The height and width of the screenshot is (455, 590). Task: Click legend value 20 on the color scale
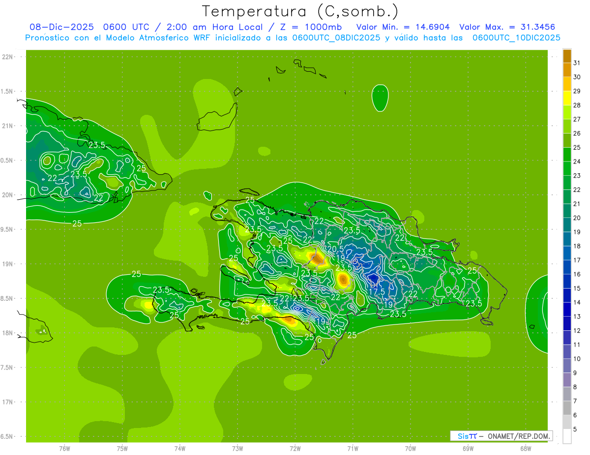point(577,218)
